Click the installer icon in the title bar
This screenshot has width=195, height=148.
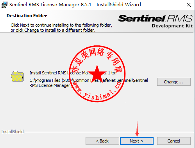[x=4, y=5]
